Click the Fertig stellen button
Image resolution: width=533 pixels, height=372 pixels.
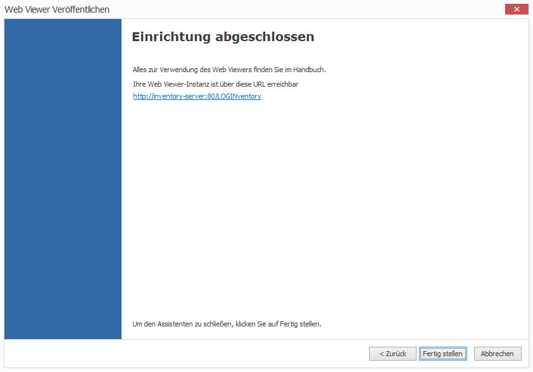[443, 354]
